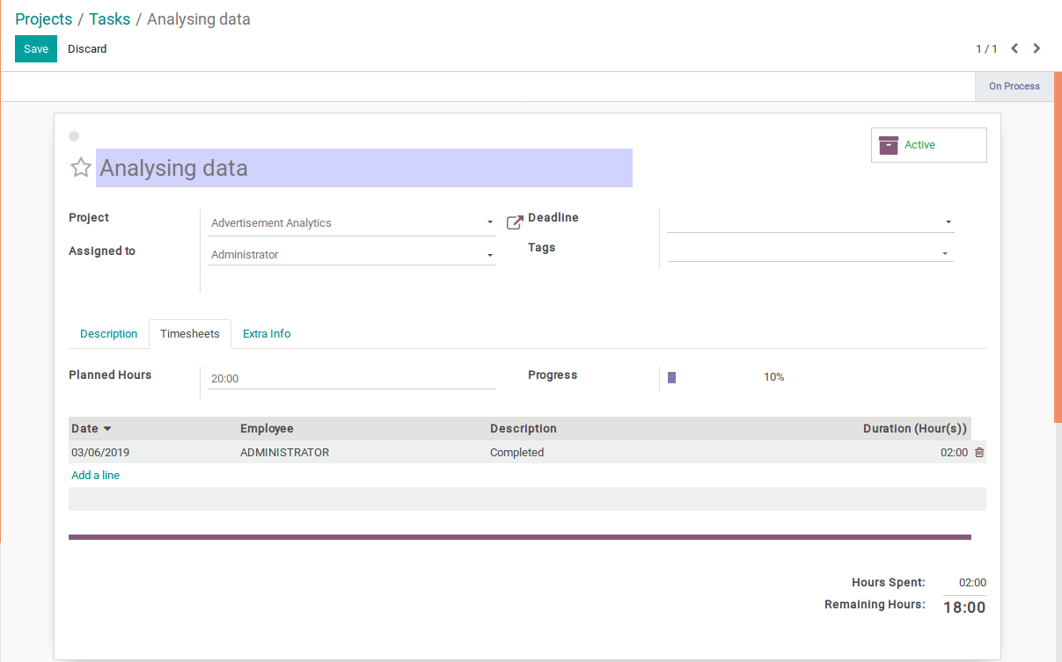
Task: Save the task changes
Action: pos(35,48)
